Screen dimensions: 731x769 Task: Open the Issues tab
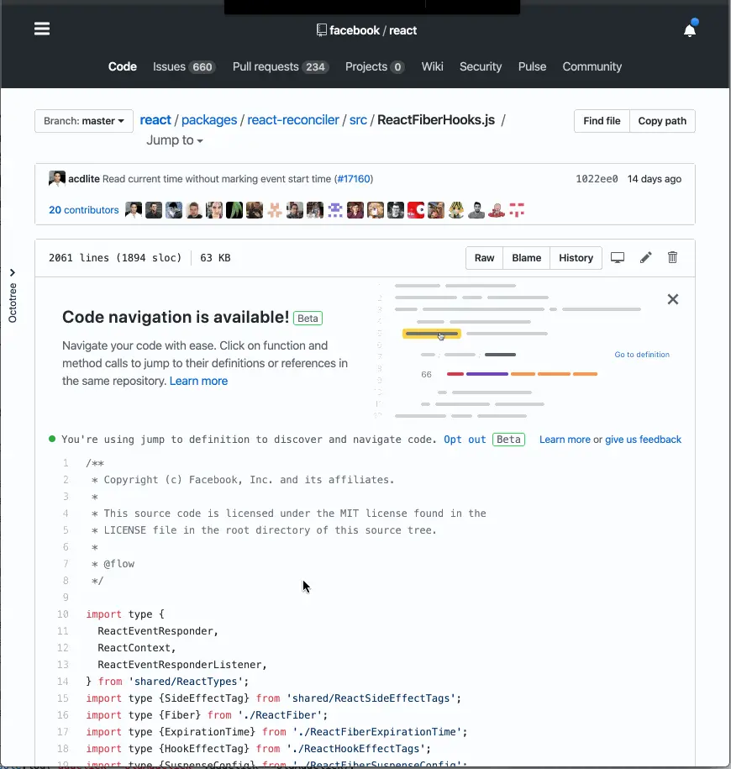(x=184, y=66)
